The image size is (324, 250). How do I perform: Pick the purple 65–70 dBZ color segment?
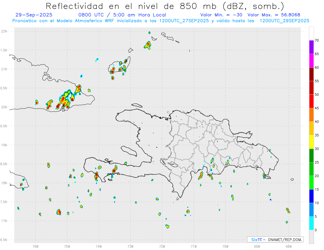click(x=311, y=47)
